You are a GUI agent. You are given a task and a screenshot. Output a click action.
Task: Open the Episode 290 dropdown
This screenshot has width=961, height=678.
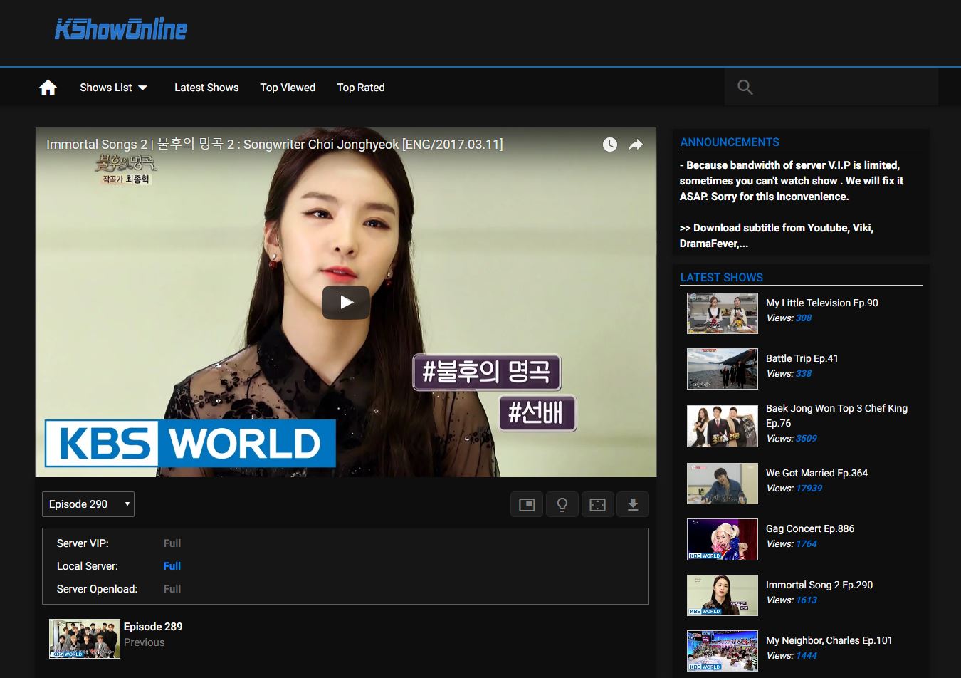(x=88, y=504)
